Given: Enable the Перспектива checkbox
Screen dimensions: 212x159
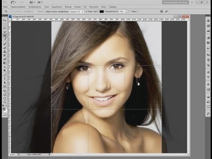Looking at the screenshot, I should [x=130, y=11].
